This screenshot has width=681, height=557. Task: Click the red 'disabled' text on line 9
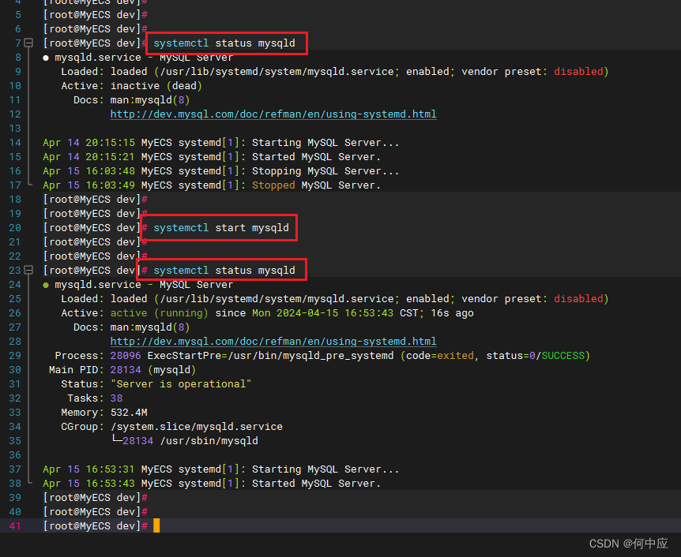(x=578, y=72)
